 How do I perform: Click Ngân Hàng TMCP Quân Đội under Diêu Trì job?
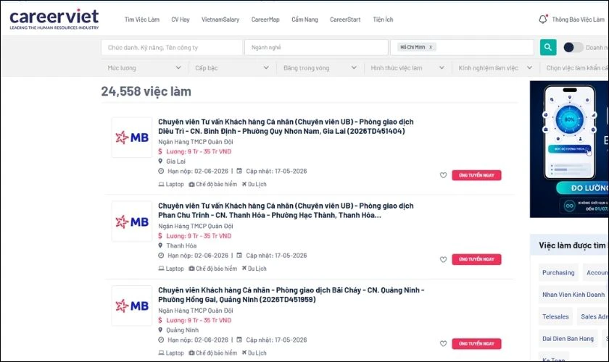click(x=195, y=142)
